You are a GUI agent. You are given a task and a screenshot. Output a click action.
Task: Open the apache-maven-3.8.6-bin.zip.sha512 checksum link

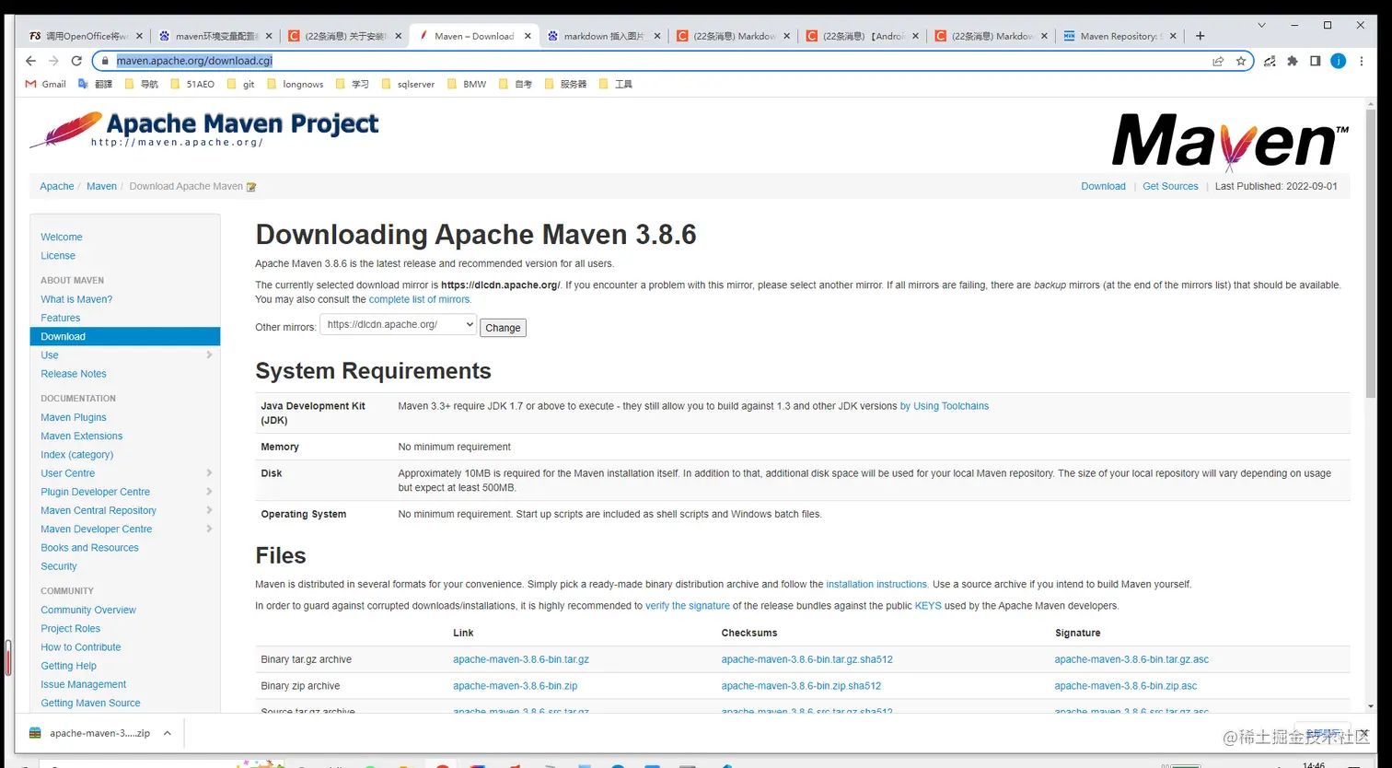[x=801, y=686]
